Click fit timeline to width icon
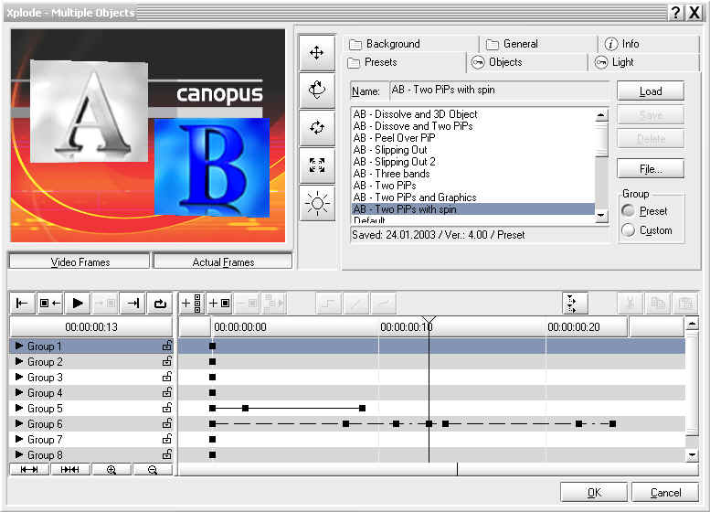This screenshot has height=512, width=710. point(29,470)
